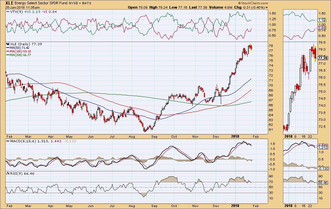The height and width of the screenshot is (209, 331).
Task: Click the 22 date label under zoom price panel
Action: click(x=310, y=136)
